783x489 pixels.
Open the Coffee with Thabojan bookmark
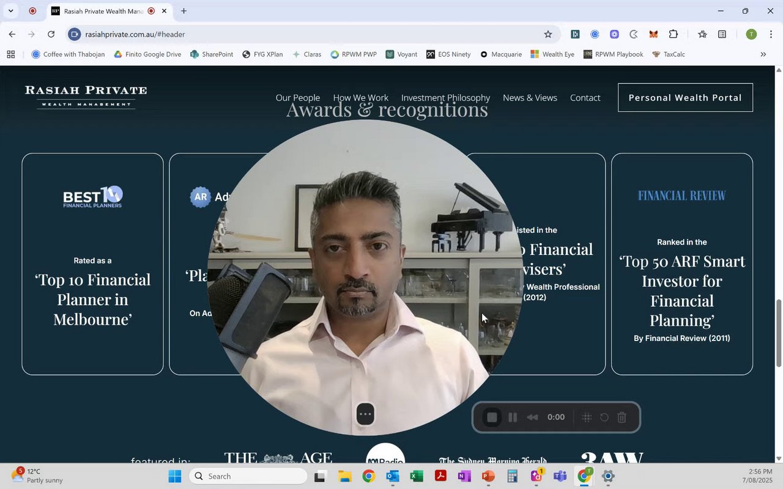[68, 54]
